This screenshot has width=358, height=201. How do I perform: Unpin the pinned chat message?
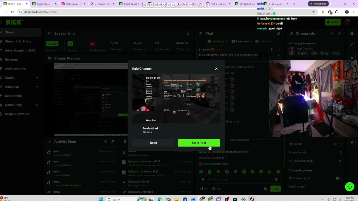272,50
